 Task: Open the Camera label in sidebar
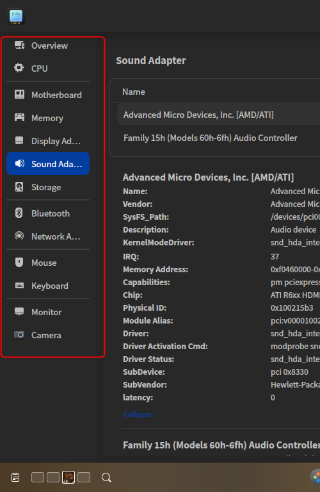[x=46, y=335]
